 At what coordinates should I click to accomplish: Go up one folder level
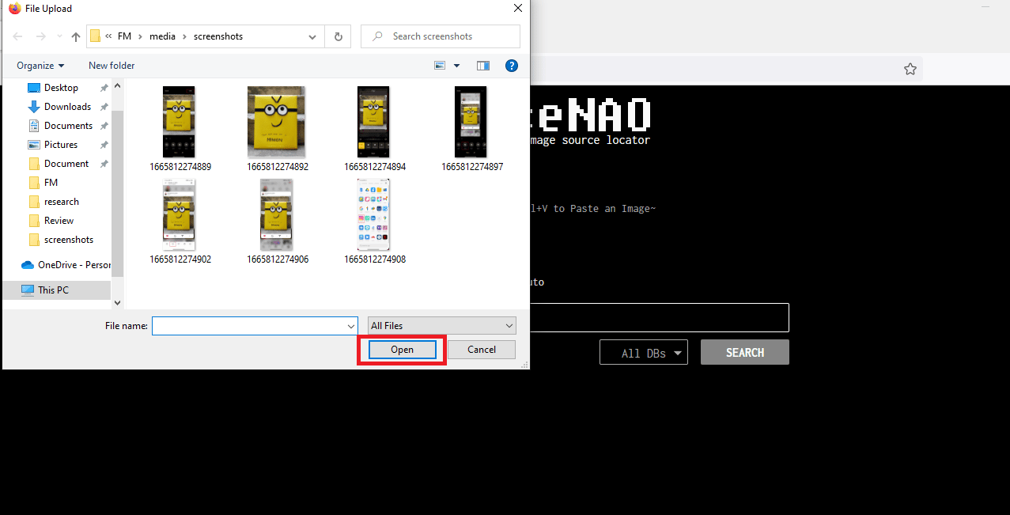[76, 36]
